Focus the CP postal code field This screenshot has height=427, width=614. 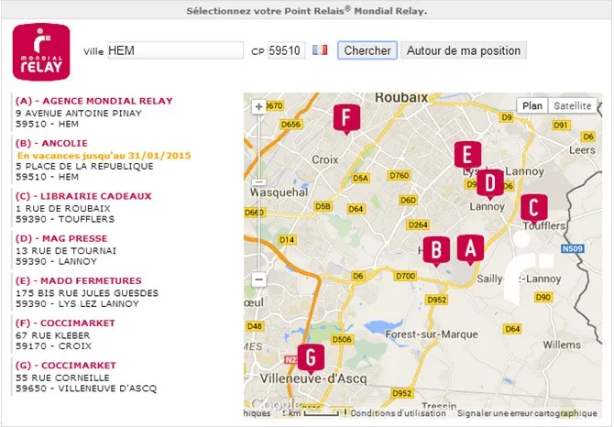286,50
